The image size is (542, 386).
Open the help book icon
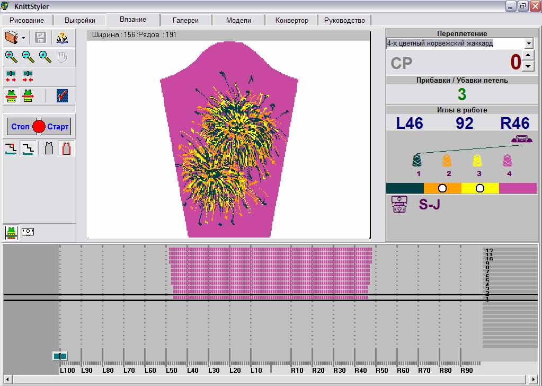coord(62,38)
